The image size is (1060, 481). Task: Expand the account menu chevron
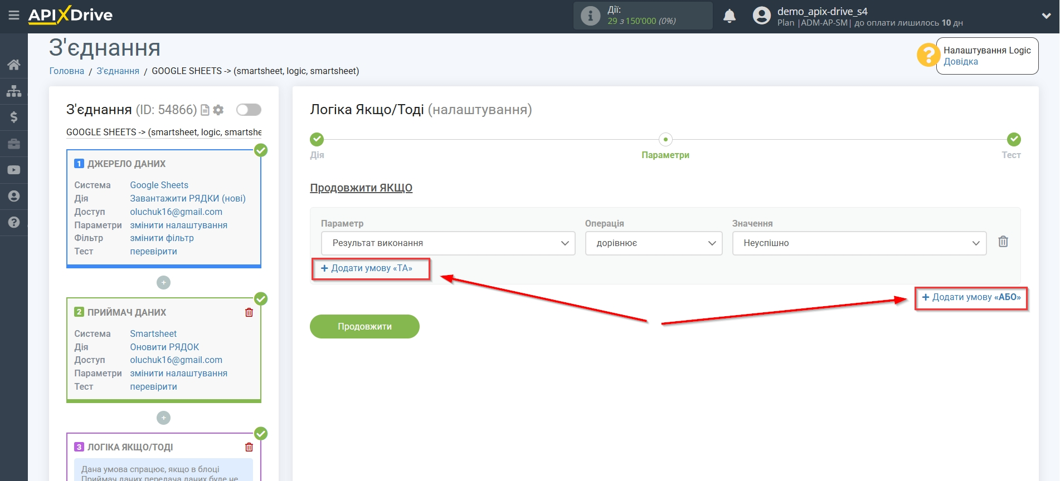point(1046,16)
